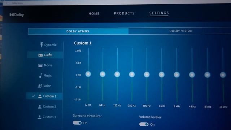Click the Custom 1 equalizer heading
The width and height of the screenshot is (231, 130).
tap(83, 43)
